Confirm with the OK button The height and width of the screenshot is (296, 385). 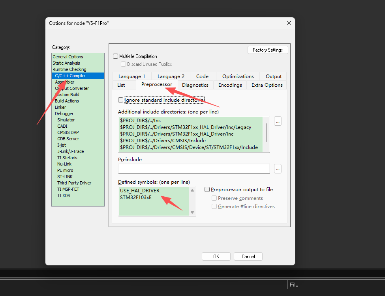tap(216, 257)
